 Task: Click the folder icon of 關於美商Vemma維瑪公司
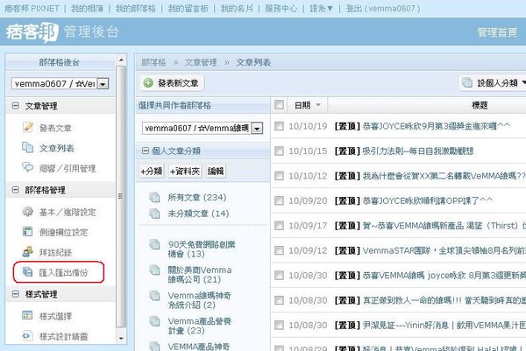(x=154, y=270)
